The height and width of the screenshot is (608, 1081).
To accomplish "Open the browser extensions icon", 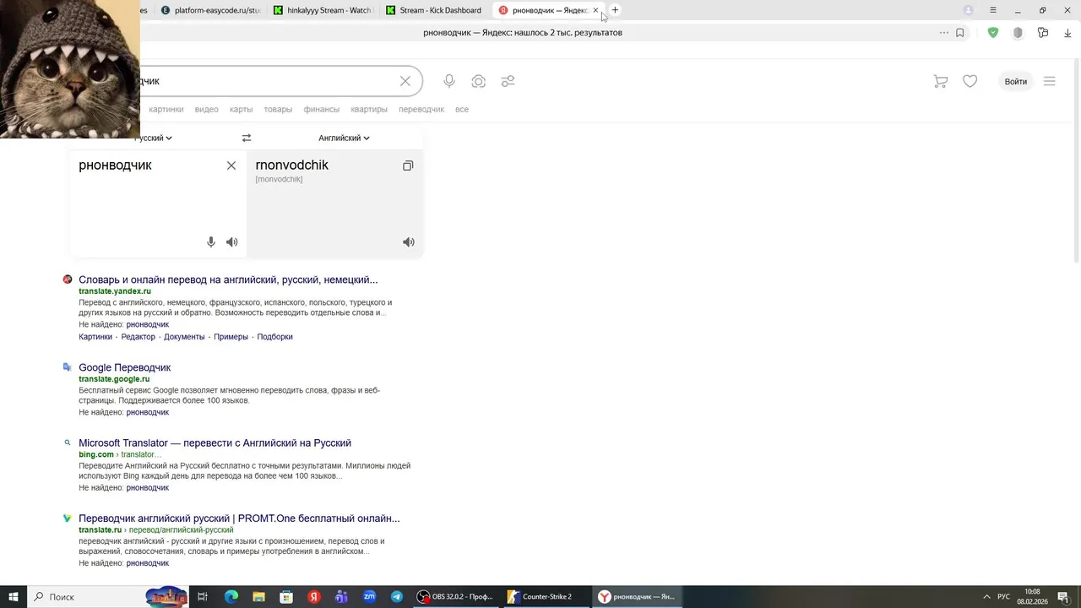I will coord(1043,33).
